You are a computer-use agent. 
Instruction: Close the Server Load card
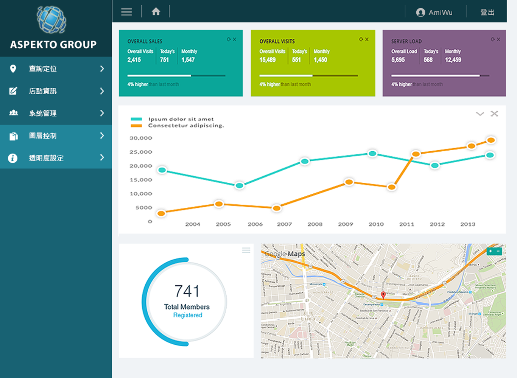point(498,39)
